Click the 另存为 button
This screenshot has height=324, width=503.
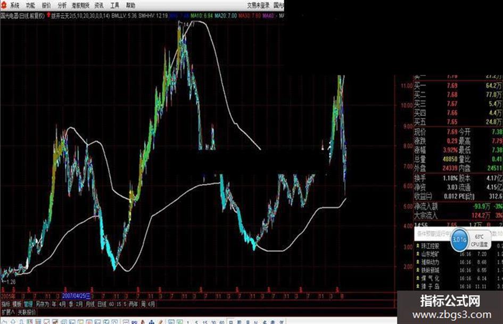click(x=42, y=304)
